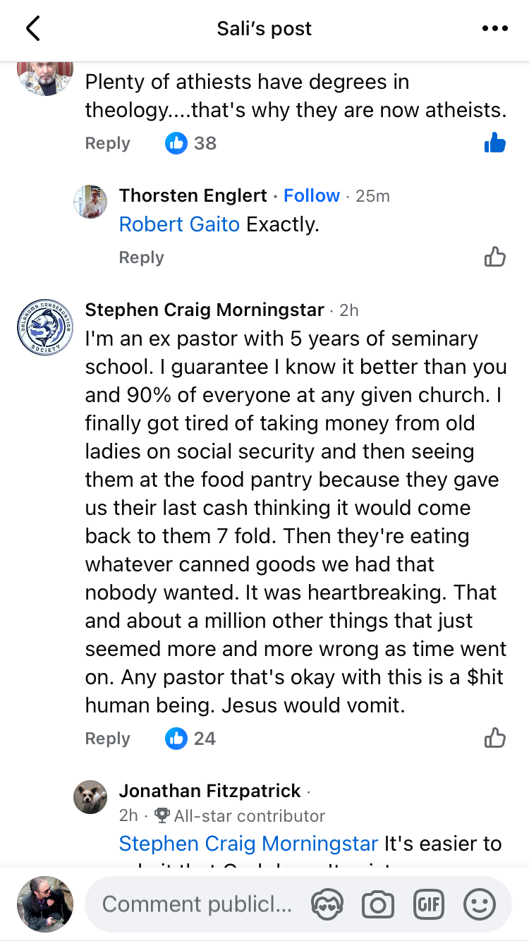
Task: Tap the All-star contributor trophy badge
Action: click(162, 816)
